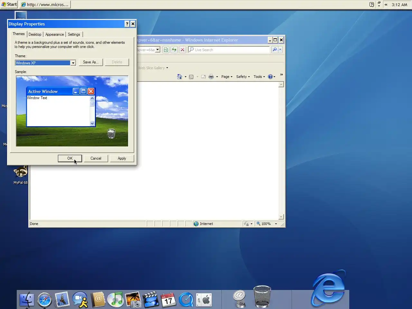Open the Address Book icon in dock
This screenshot has width=412, height=309.
pyautogui.click(x=98, y=300)
